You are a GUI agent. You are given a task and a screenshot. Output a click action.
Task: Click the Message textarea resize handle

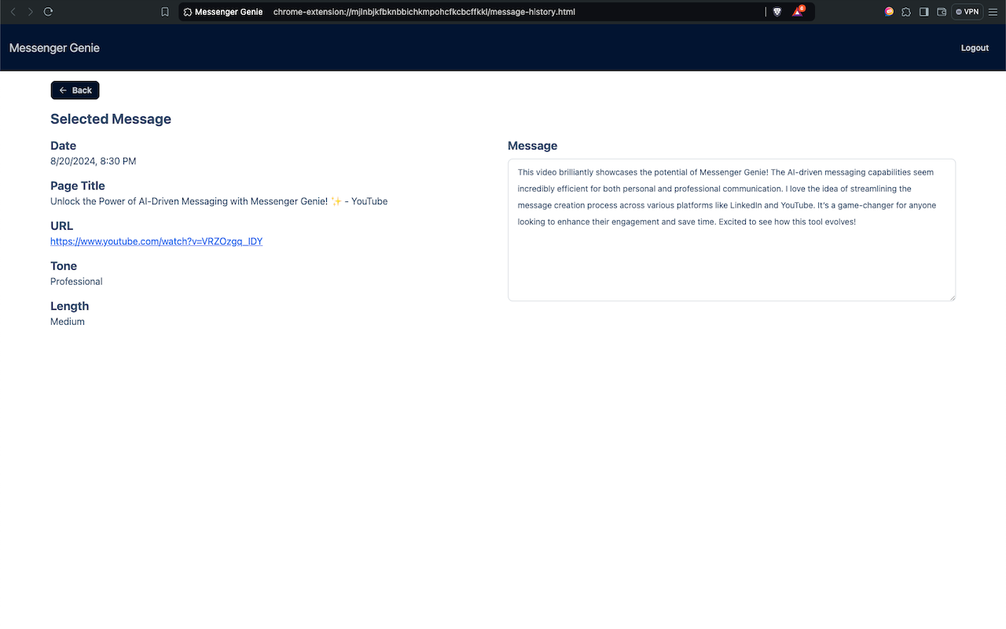952,297
